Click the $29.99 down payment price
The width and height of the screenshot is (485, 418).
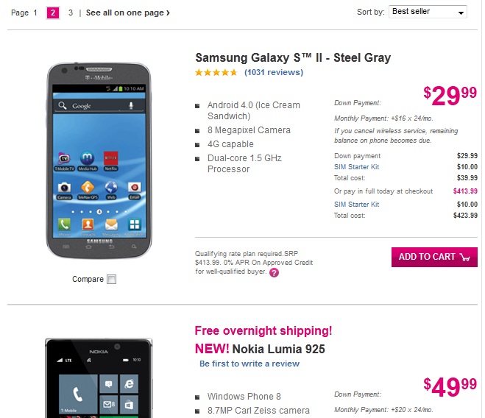click(450, 96)
